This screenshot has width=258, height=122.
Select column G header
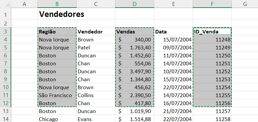[x=245, y=4]
